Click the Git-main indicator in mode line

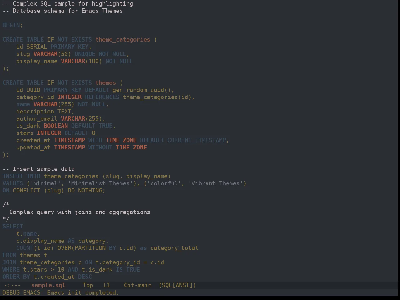138,285
